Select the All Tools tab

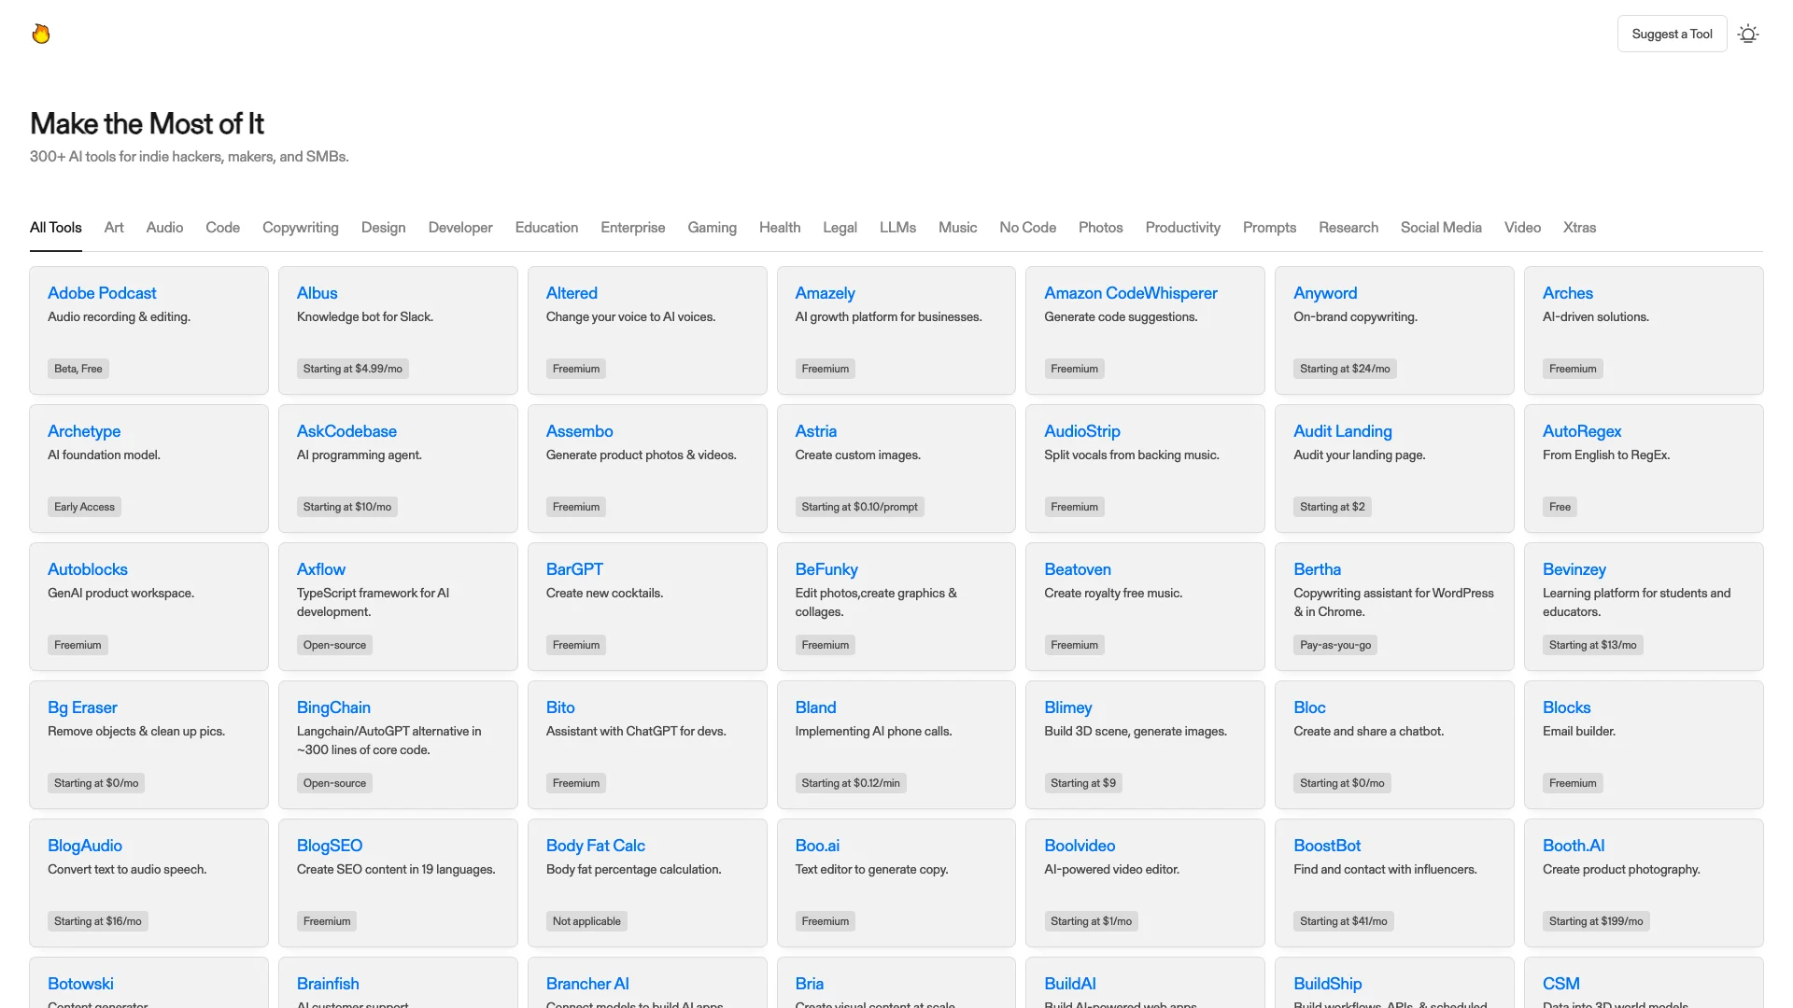click(56, 227)
